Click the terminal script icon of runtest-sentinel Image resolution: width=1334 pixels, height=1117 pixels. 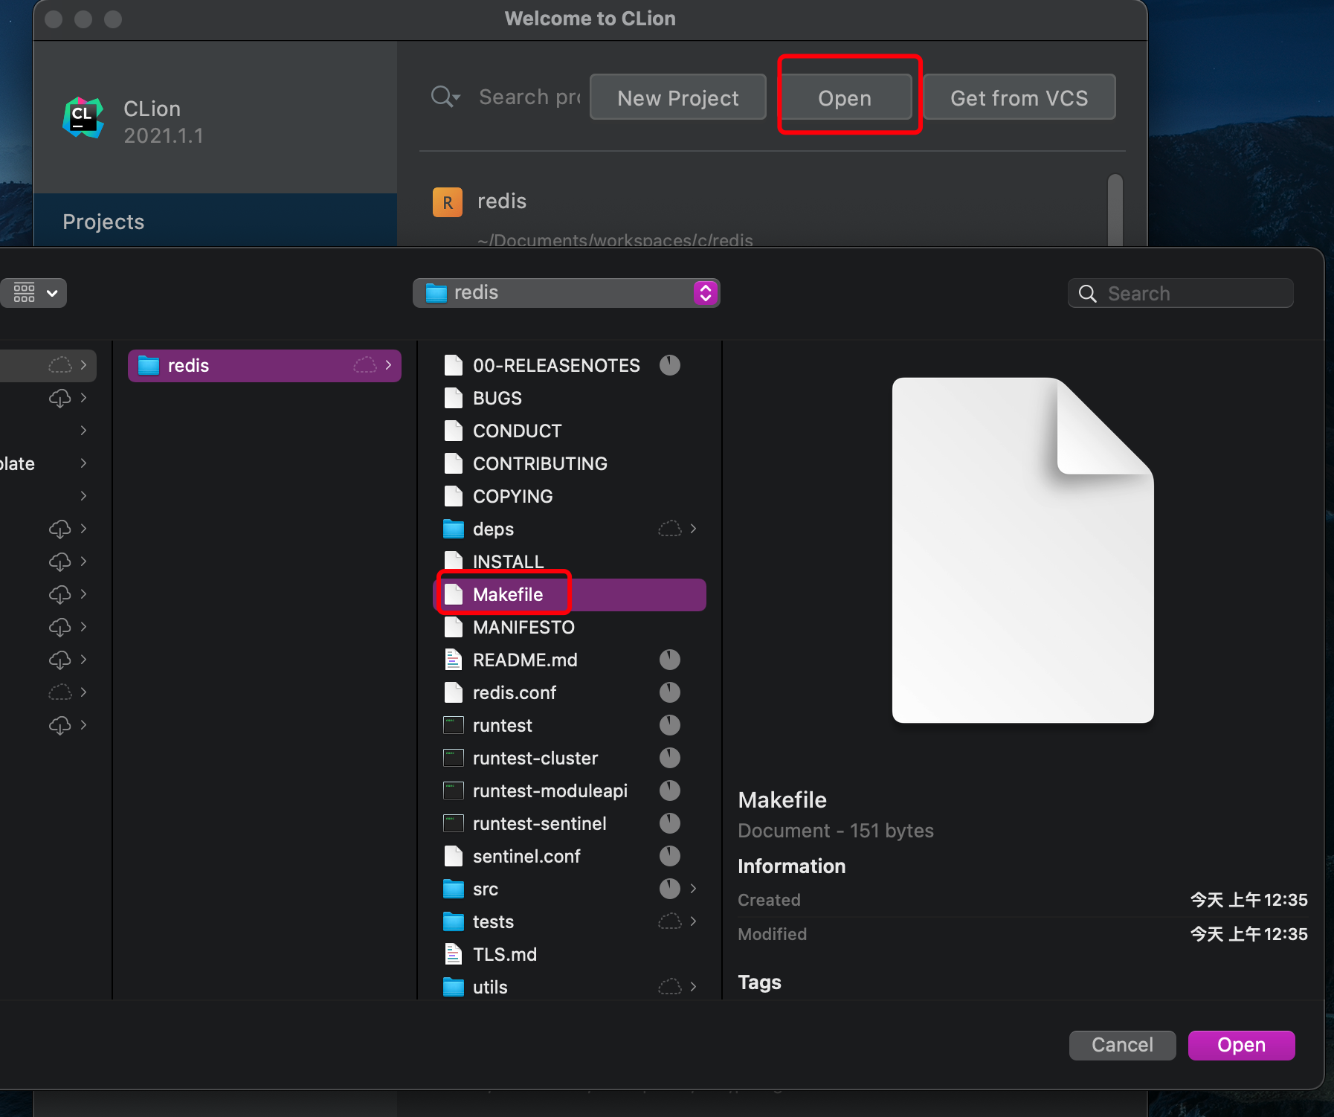coord(454,823)
